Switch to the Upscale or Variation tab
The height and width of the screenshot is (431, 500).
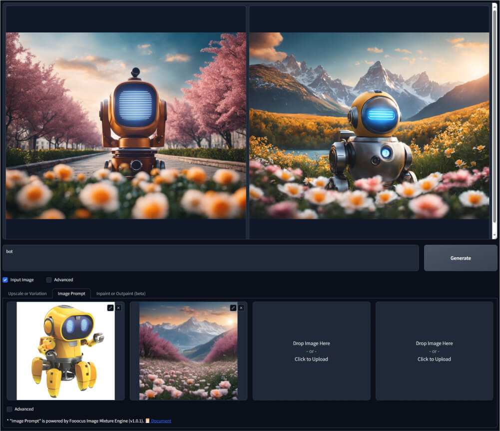pyautogui.click(x=27, y=294)
